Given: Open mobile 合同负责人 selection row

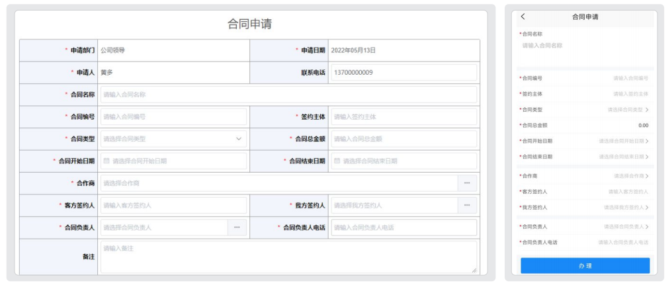Looking at the screenshot, I should [x=585, y=227].
